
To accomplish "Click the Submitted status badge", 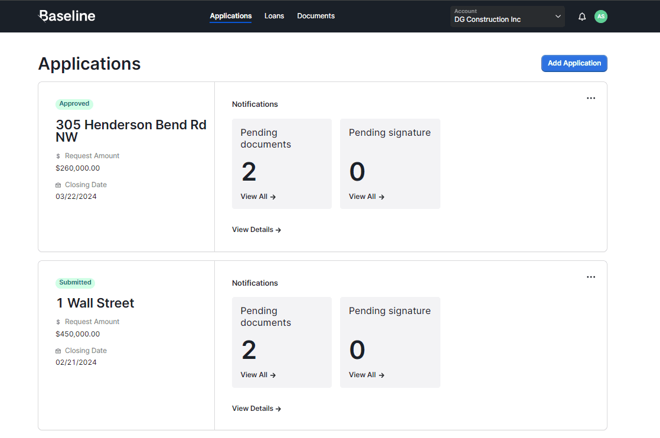I will tap(75, 283).
